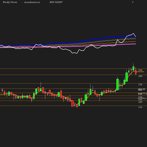Screen dimensions: 147x147
Task: Click the 'munafasutra.in' label
Action: coord(32,2)
